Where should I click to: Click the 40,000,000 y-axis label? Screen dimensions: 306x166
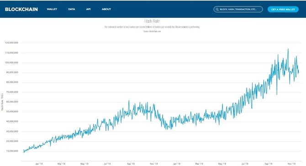12,121
